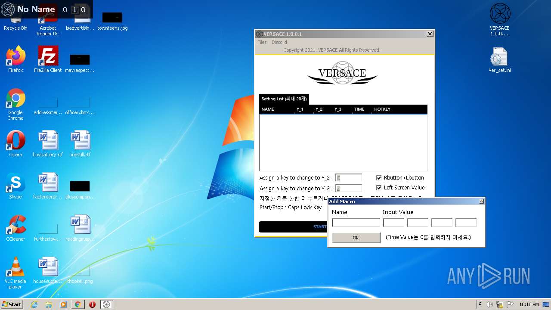This screenshot has width=551, height=310.
Task: Click Chrome icon in taskbar
Action: (78, 304)
